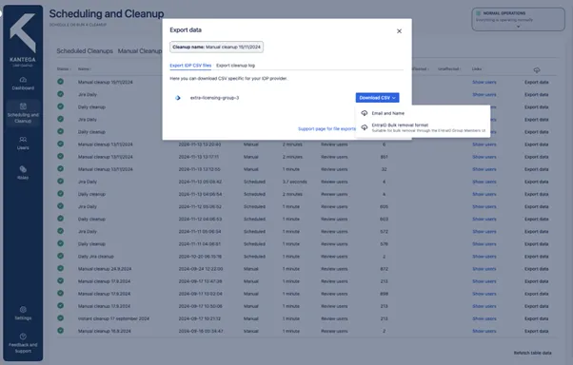This screenshot has width=573, height=365.
Task: Click Refetch table data
Action: coord(532,353)
